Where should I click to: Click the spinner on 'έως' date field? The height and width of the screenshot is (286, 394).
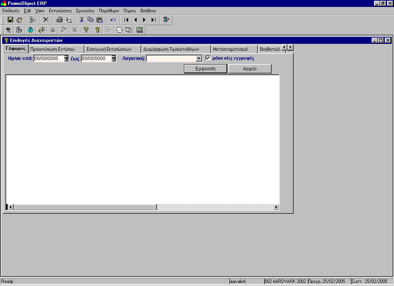point(114,58)
